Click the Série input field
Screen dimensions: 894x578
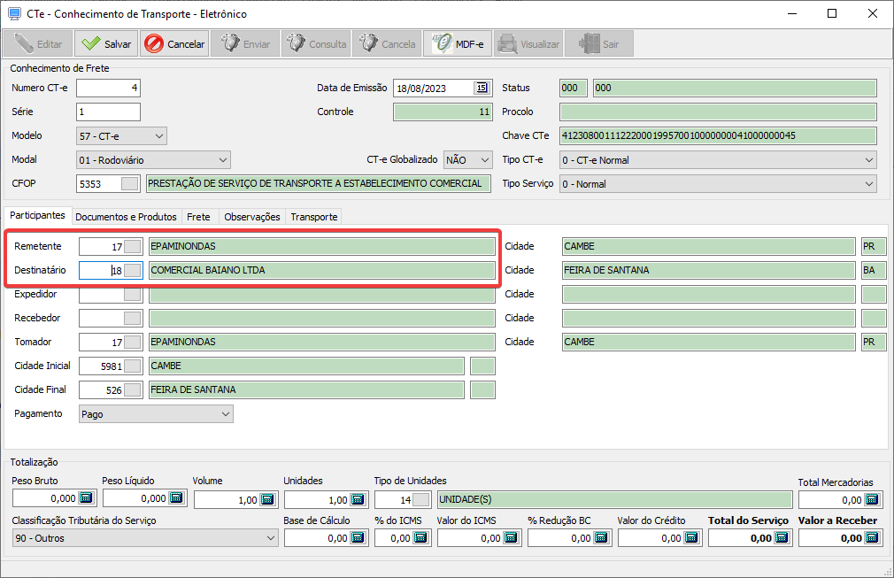tap(108, 112)
